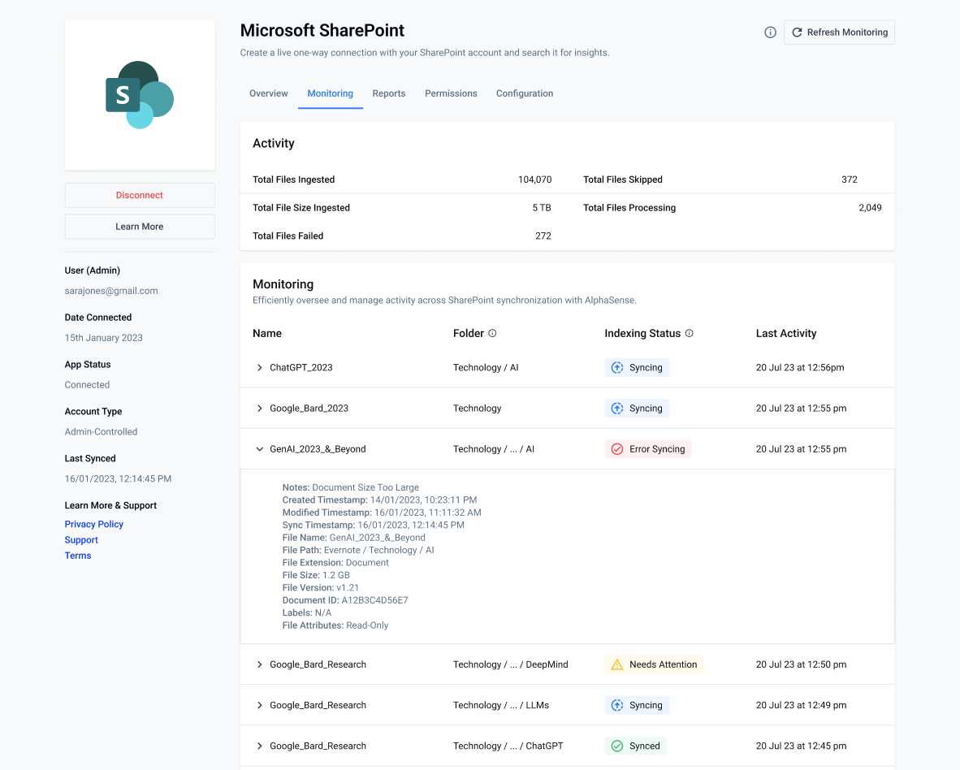Click the Total Files Ingested value 104,070
This screenshot has height=770, width=960.
click(534, 180)
